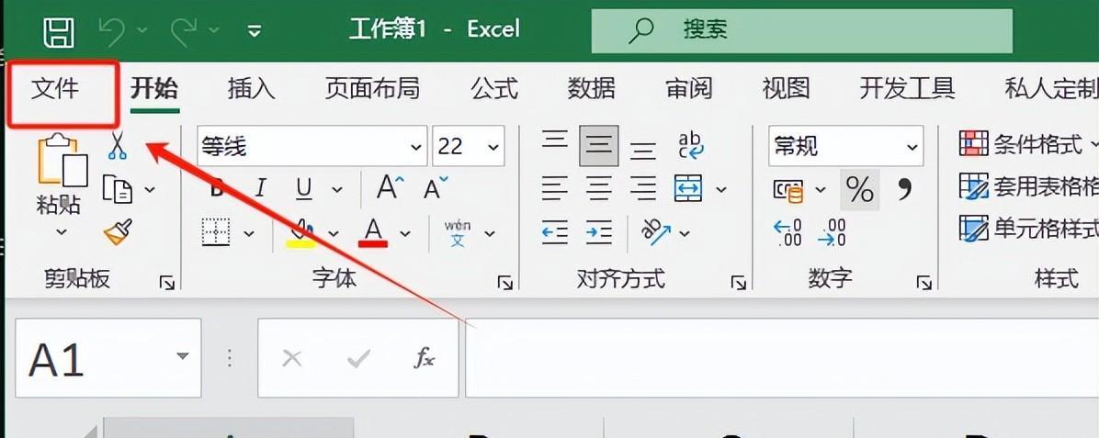Open the 对齐方式 dialog launcher
Viewport: 1099px width, 438px height.
pyautogui.click(x=738, y=283)
